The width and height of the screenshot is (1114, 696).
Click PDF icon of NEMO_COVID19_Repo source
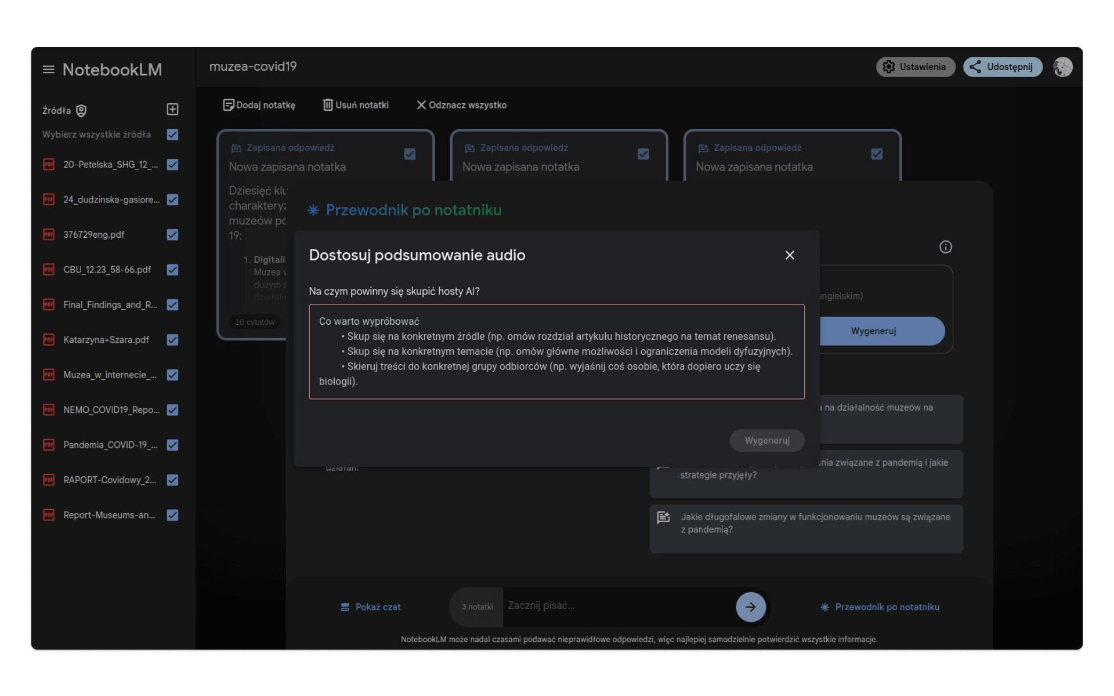49,410
